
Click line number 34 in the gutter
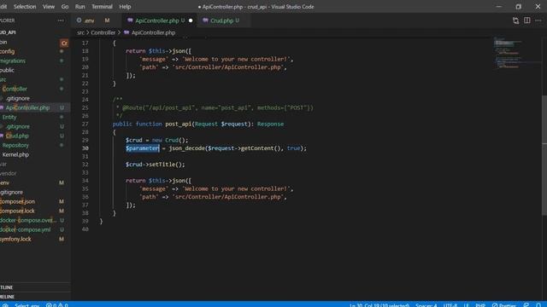coord(85,181)
